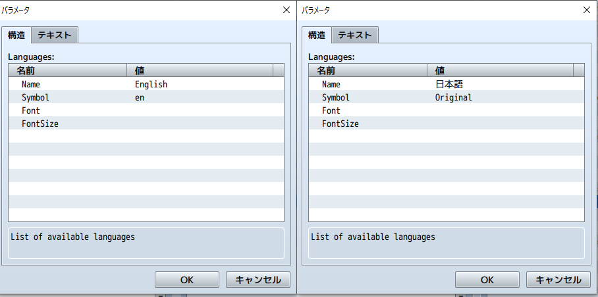This screenshot has width=598, height=297.
Task: Close the left パラメータ dialog
Action: 286,10
